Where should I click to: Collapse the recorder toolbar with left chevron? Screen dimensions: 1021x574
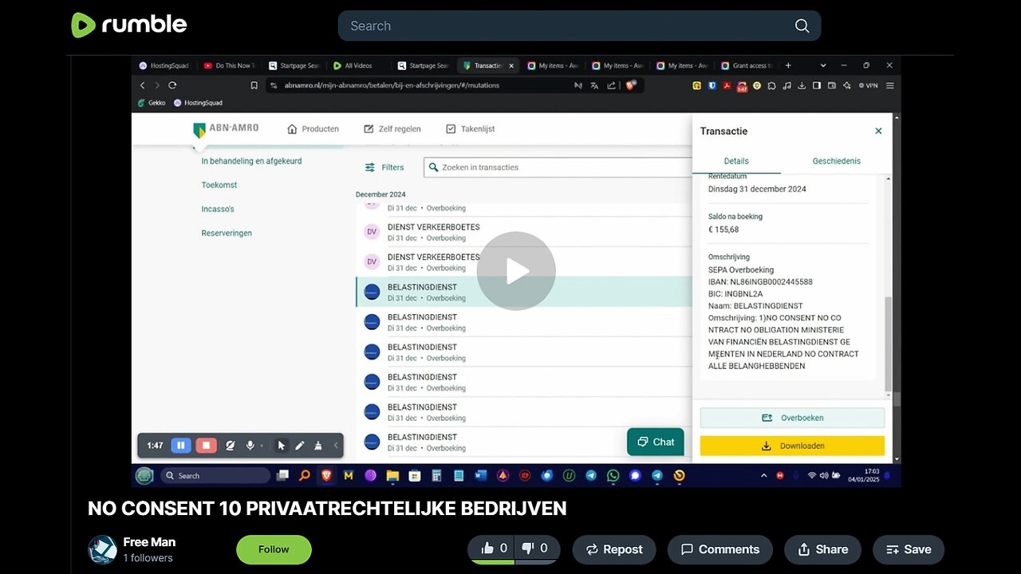(336, 446)
